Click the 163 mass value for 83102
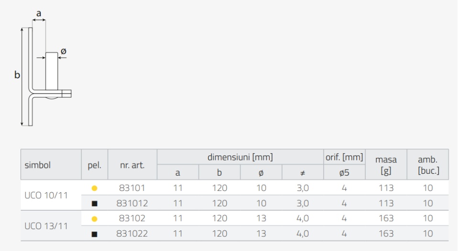 click(386, 218)
